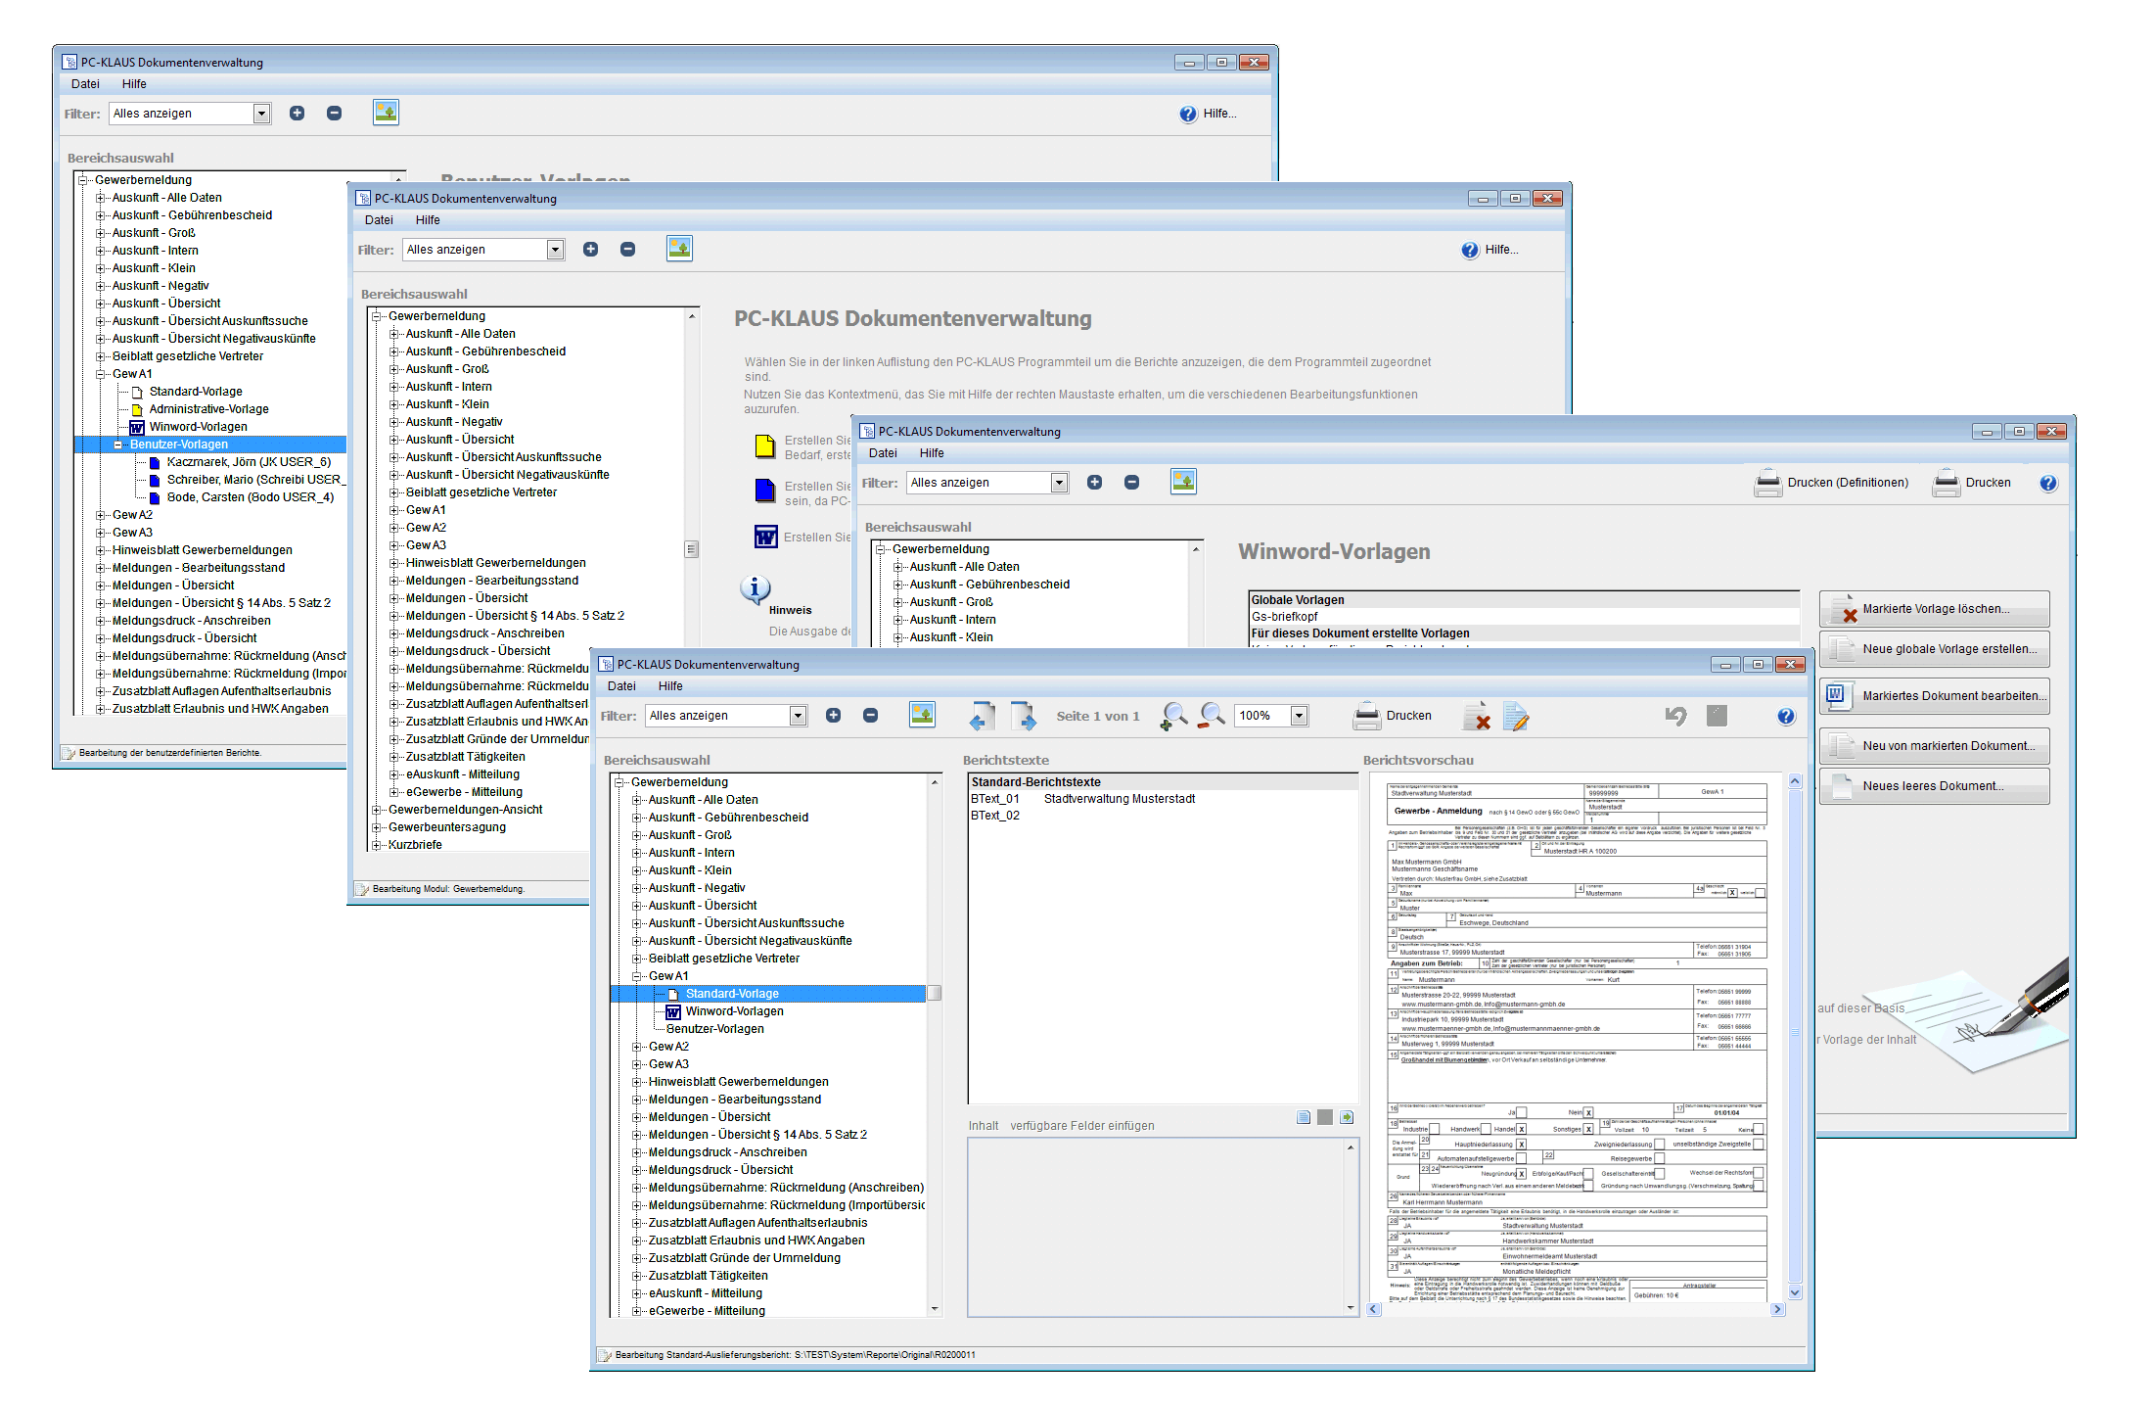This screenshot has height=1405, width=2154.
Task: Open the zoom percentage 100% dropdown
Action: (x=1299, y=716)
